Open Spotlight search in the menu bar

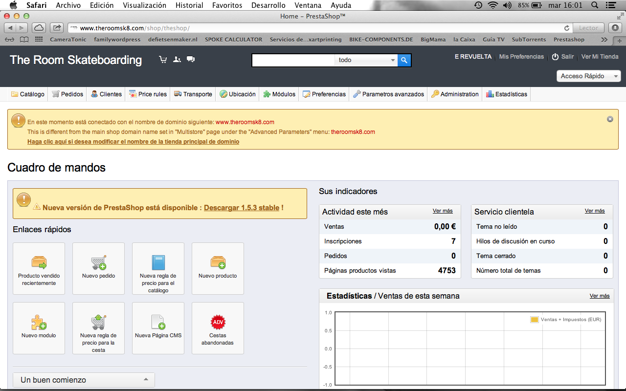[595, 5]
